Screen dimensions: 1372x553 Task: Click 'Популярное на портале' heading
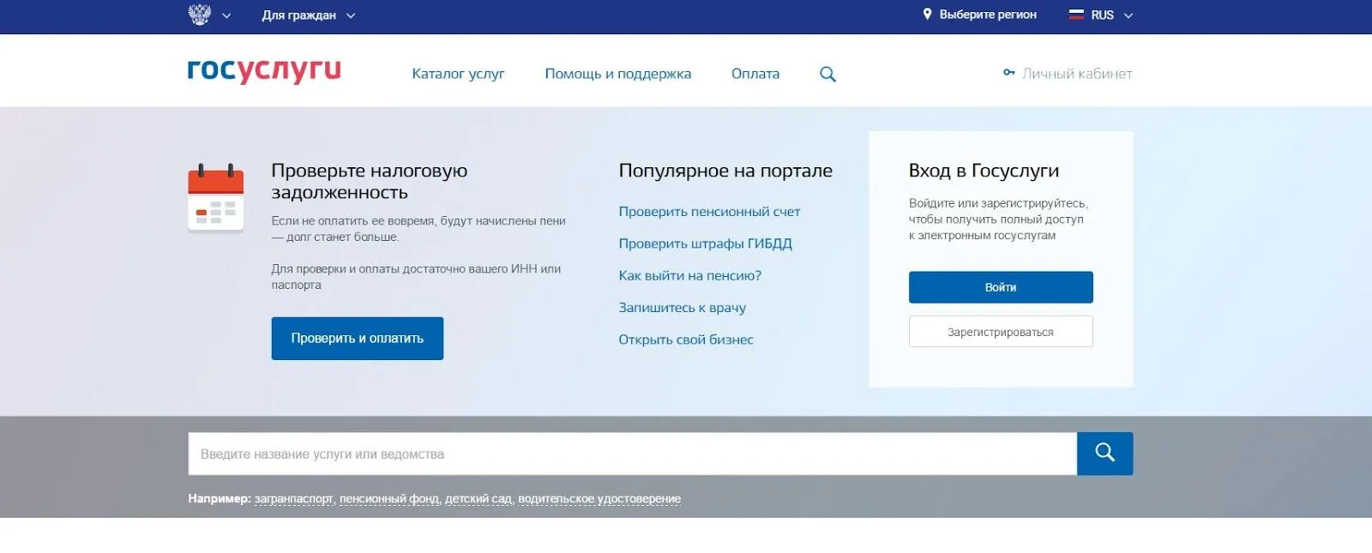point(725,171)
